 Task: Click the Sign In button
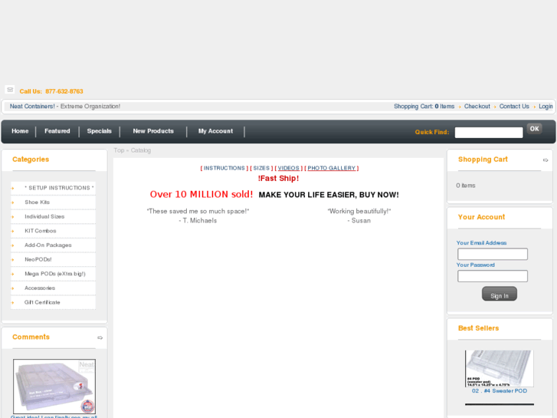coord(500,294)
